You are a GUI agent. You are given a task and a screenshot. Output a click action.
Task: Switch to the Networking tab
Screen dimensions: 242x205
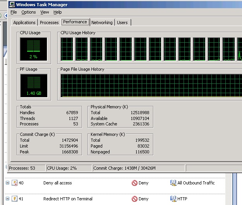tap(102, 23)
